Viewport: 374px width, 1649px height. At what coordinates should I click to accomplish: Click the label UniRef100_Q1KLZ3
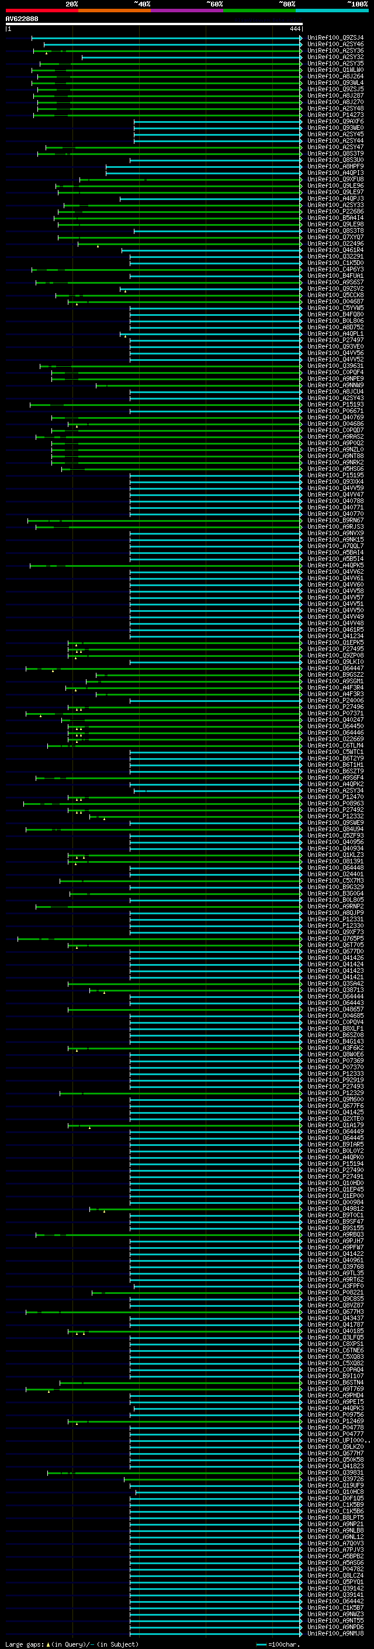point(335,855)
